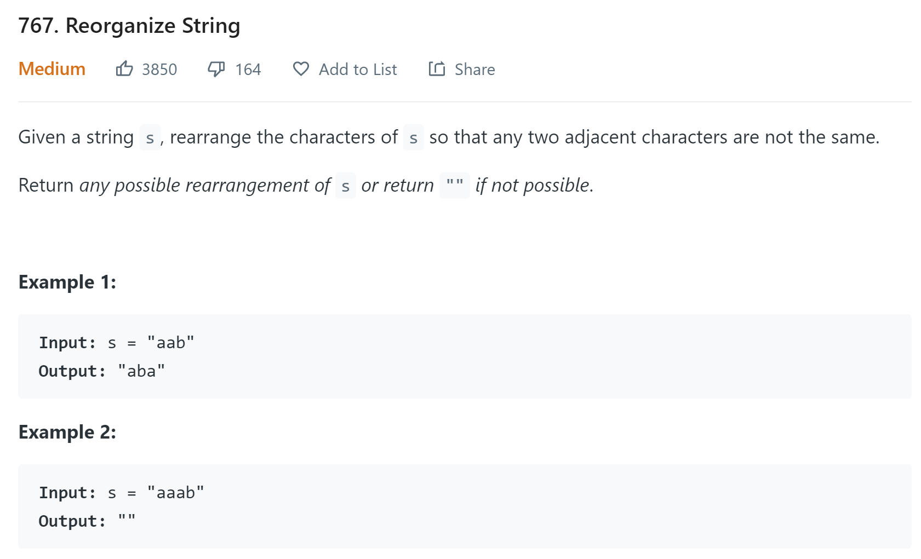Click the dislike count 164
This screenshot has width=921, height=559.
(248, 70)
